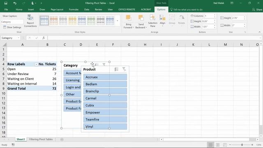
Task: Open the File tab
Action: 6,9
